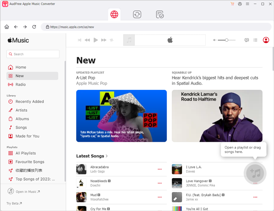Open the Playing Next queue list
This screenshot has height=211, width=274.
click(x=255, y=40)
